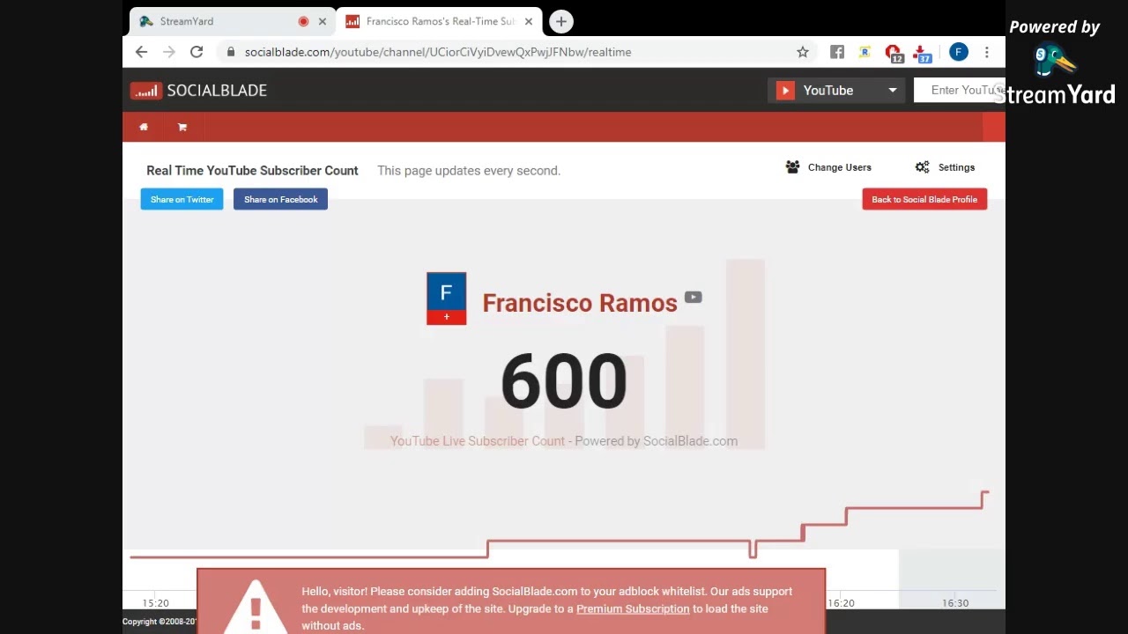
Task: Follow the Premium Subscription link
Action: pos(633,609)
